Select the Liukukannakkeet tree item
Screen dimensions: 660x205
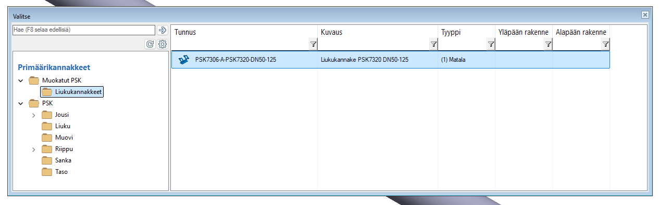pos(72,92)
